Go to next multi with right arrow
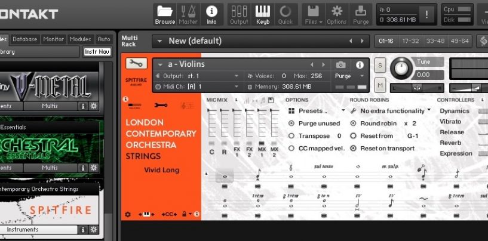This screenshot has width=488, height=241. (362, 41)
